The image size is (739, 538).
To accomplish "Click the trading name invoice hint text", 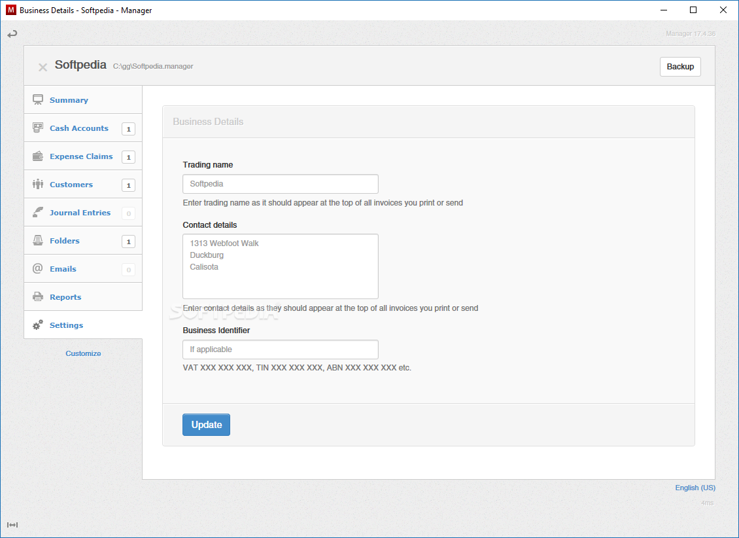I will [x=323, y=203].
